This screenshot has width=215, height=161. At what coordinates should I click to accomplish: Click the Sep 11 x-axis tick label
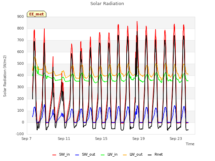pyautogui.click(x=64, y=139)
